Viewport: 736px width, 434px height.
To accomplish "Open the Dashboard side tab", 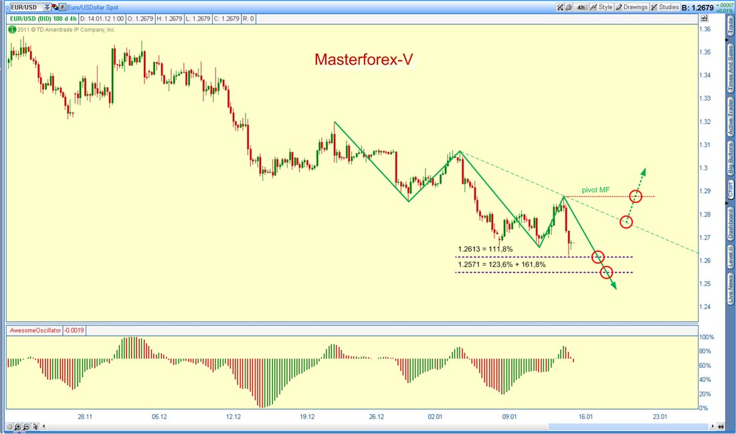I will point(731,224).
